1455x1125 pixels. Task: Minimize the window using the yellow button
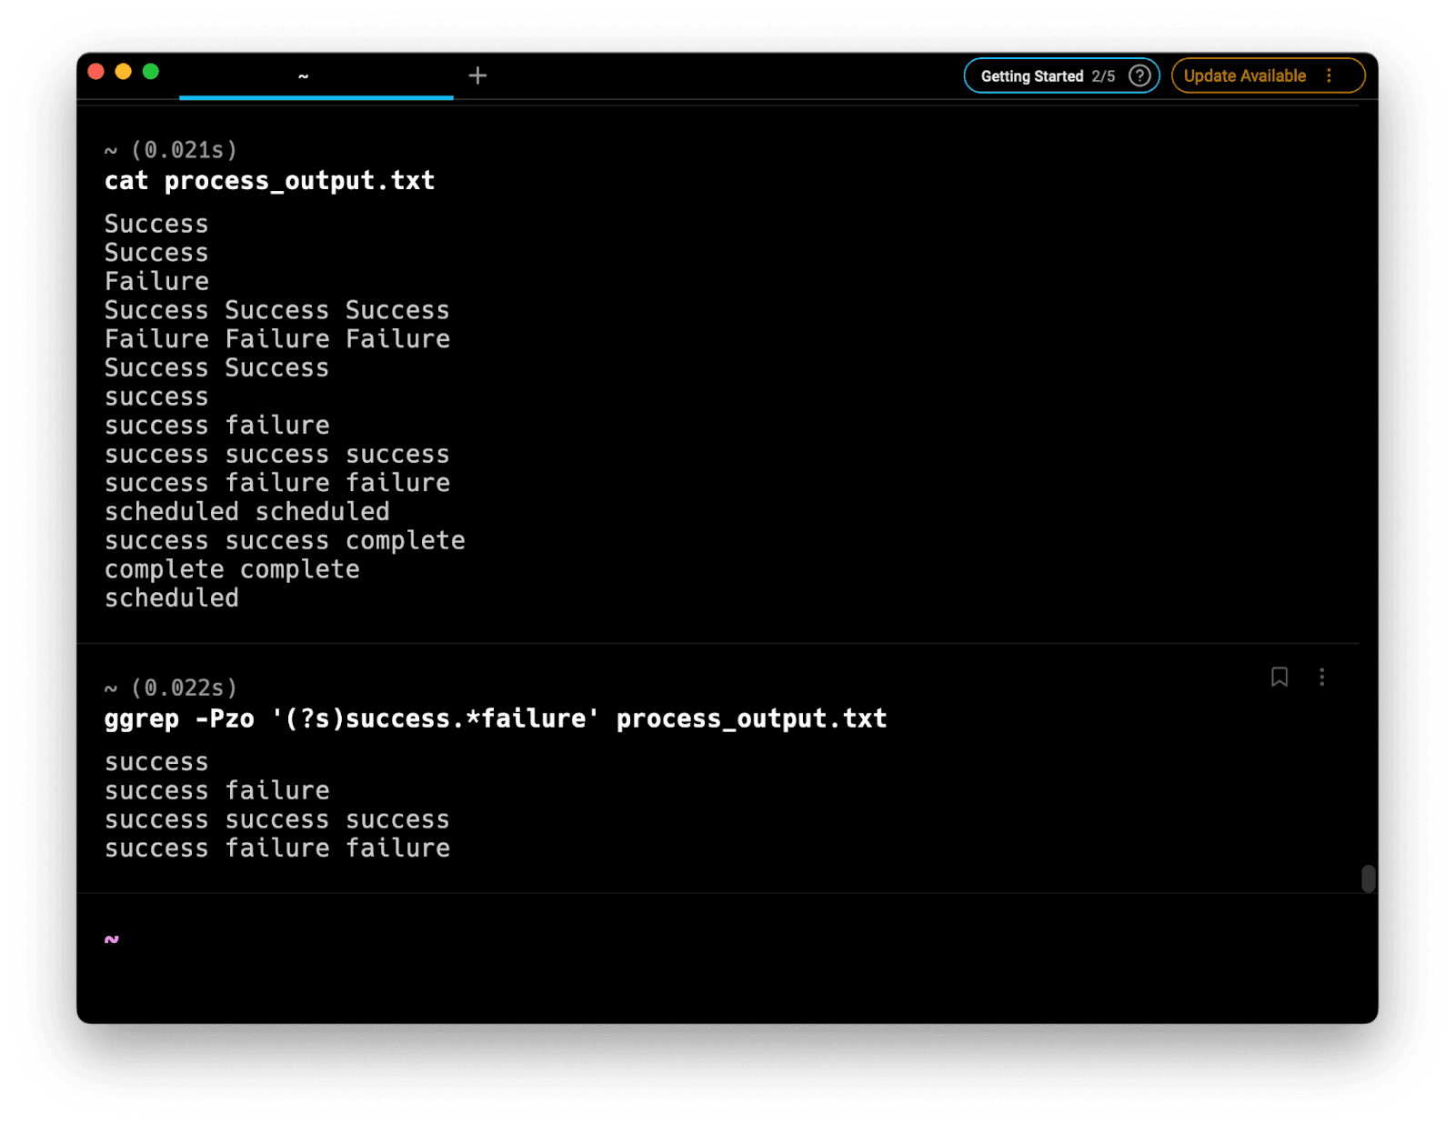[x=124, y=72]
